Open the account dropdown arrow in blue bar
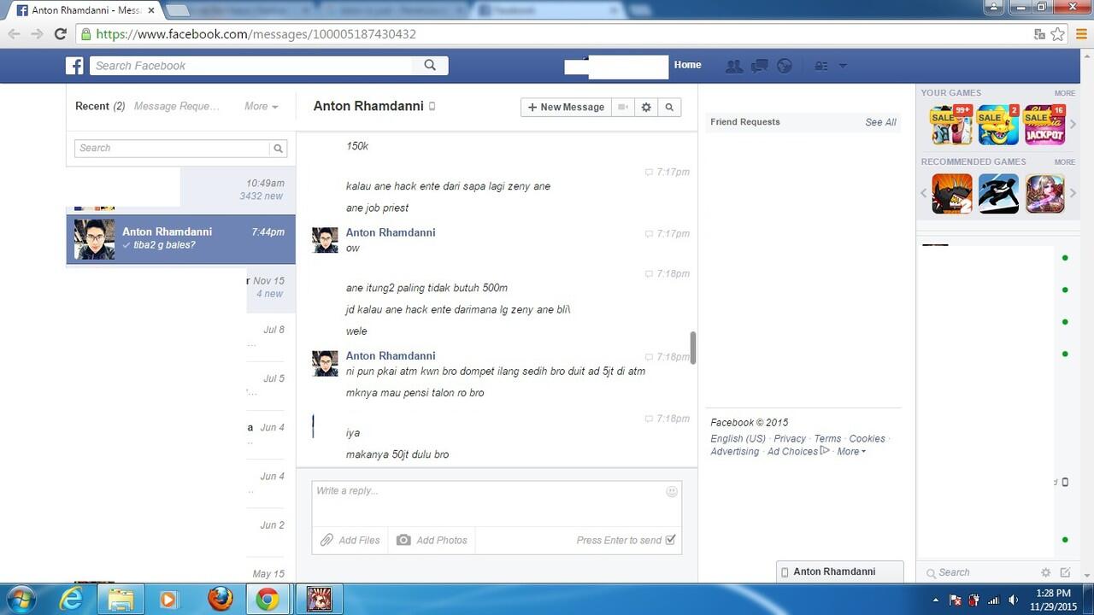The height and width of the screenshot is (615, 1094). (843, 66)
